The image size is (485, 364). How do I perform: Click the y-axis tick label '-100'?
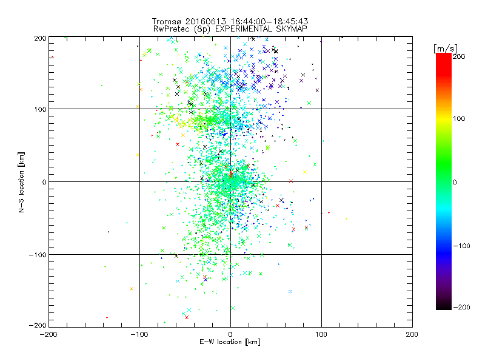pyautogui.click(x=38, y=255)
